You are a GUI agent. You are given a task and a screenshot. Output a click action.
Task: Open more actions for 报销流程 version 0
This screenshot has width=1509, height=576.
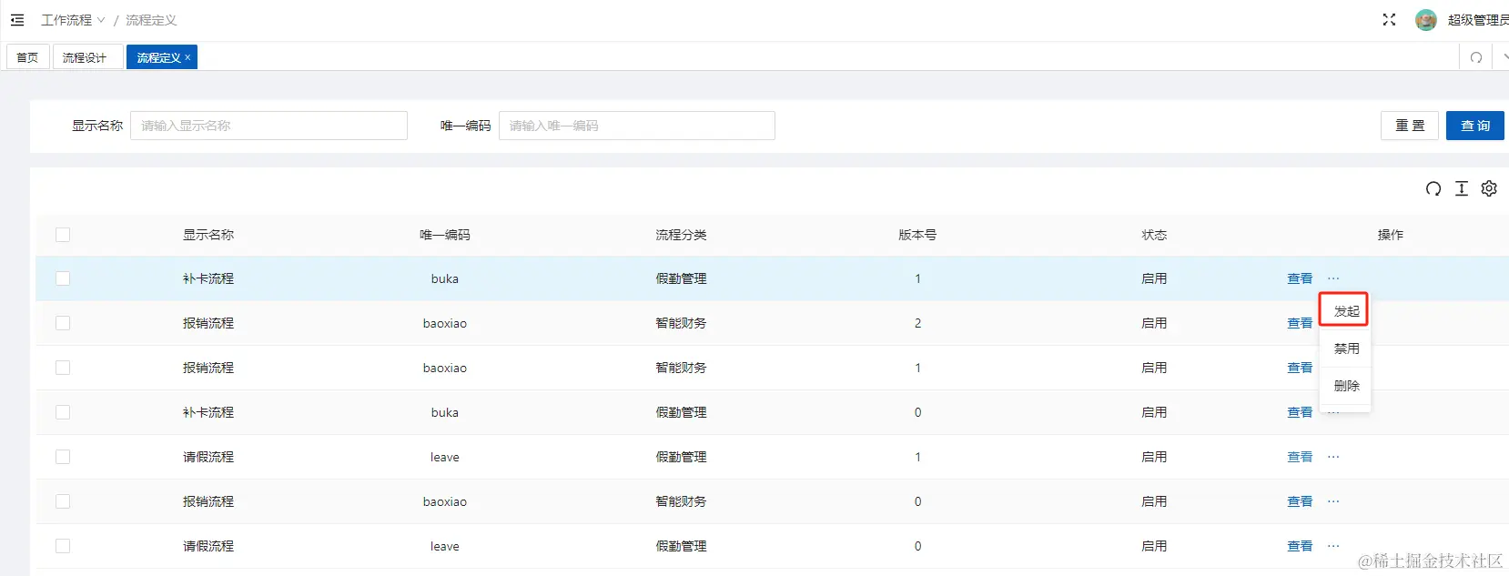coord(1333,501)
